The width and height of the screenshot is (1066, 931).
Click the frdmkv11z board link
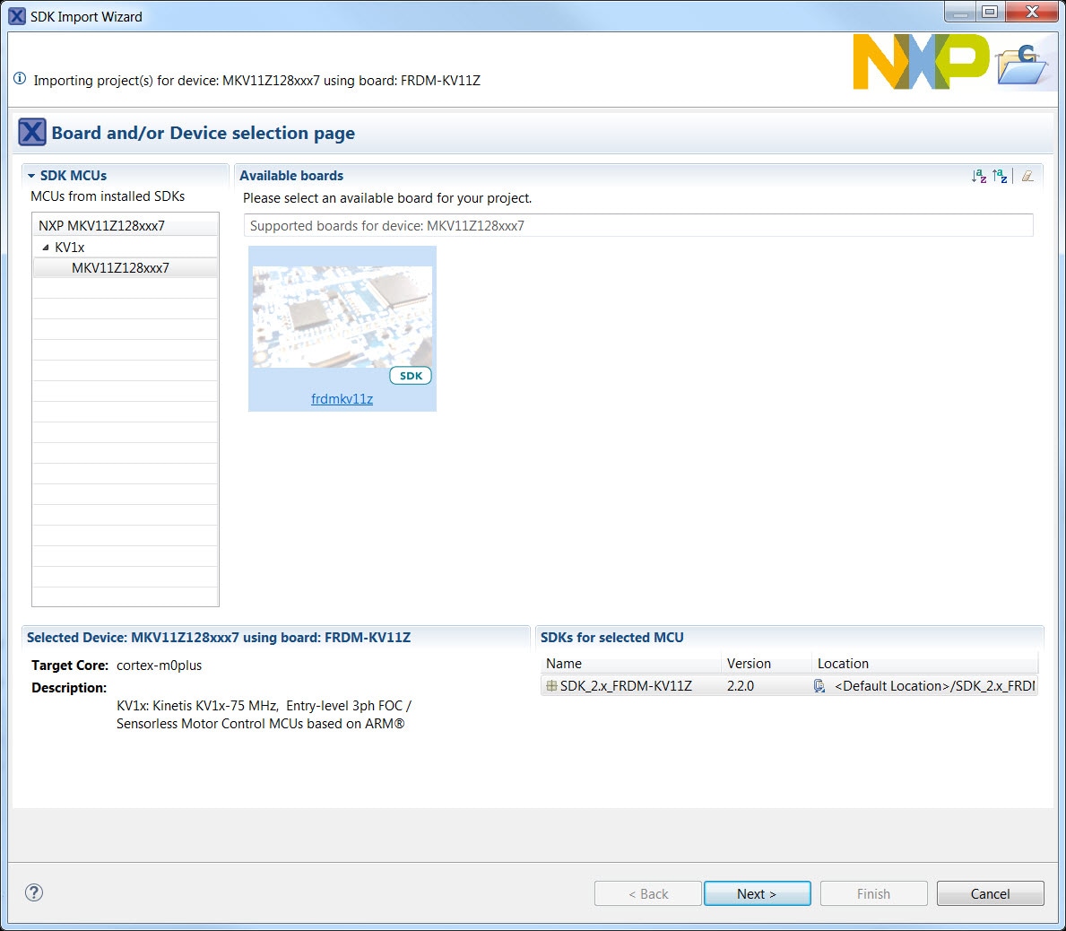coord(342,399)
